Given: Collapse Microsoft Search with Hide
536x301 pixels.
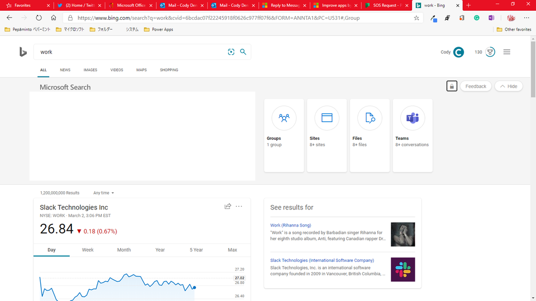Looking at the screenshot, I should pyautogui.click(x=509, y=86).
